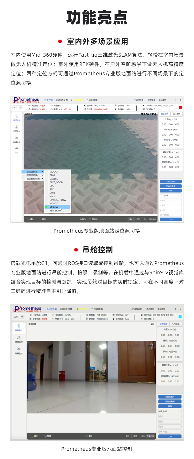
Task: Switch to 基本信息 tab in lower screenshot
Action: [163, 324]
